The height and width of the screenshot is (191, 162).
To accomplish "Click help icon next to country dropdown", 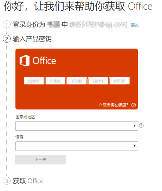I will click(141, 126).
